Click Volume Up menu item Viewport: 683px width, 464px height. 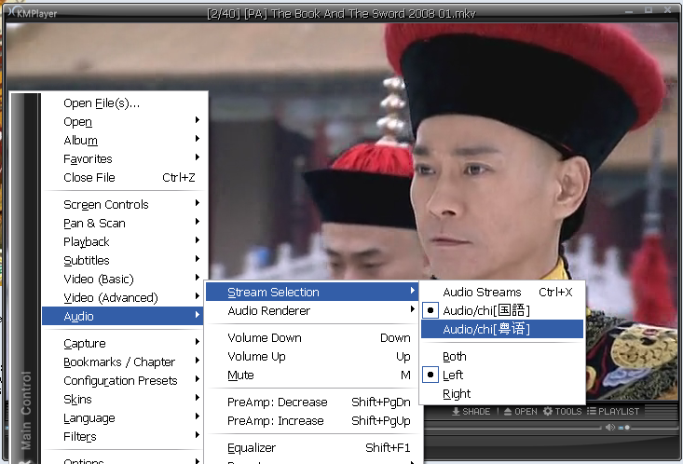[x=312, y=357]
